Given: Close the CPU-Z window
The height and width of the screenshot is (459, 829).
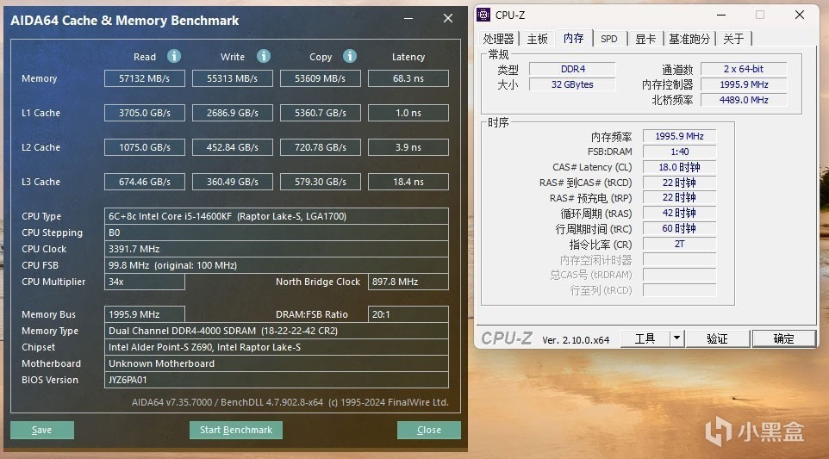Looking at the screenshot, I should click(x=800, y=15).
